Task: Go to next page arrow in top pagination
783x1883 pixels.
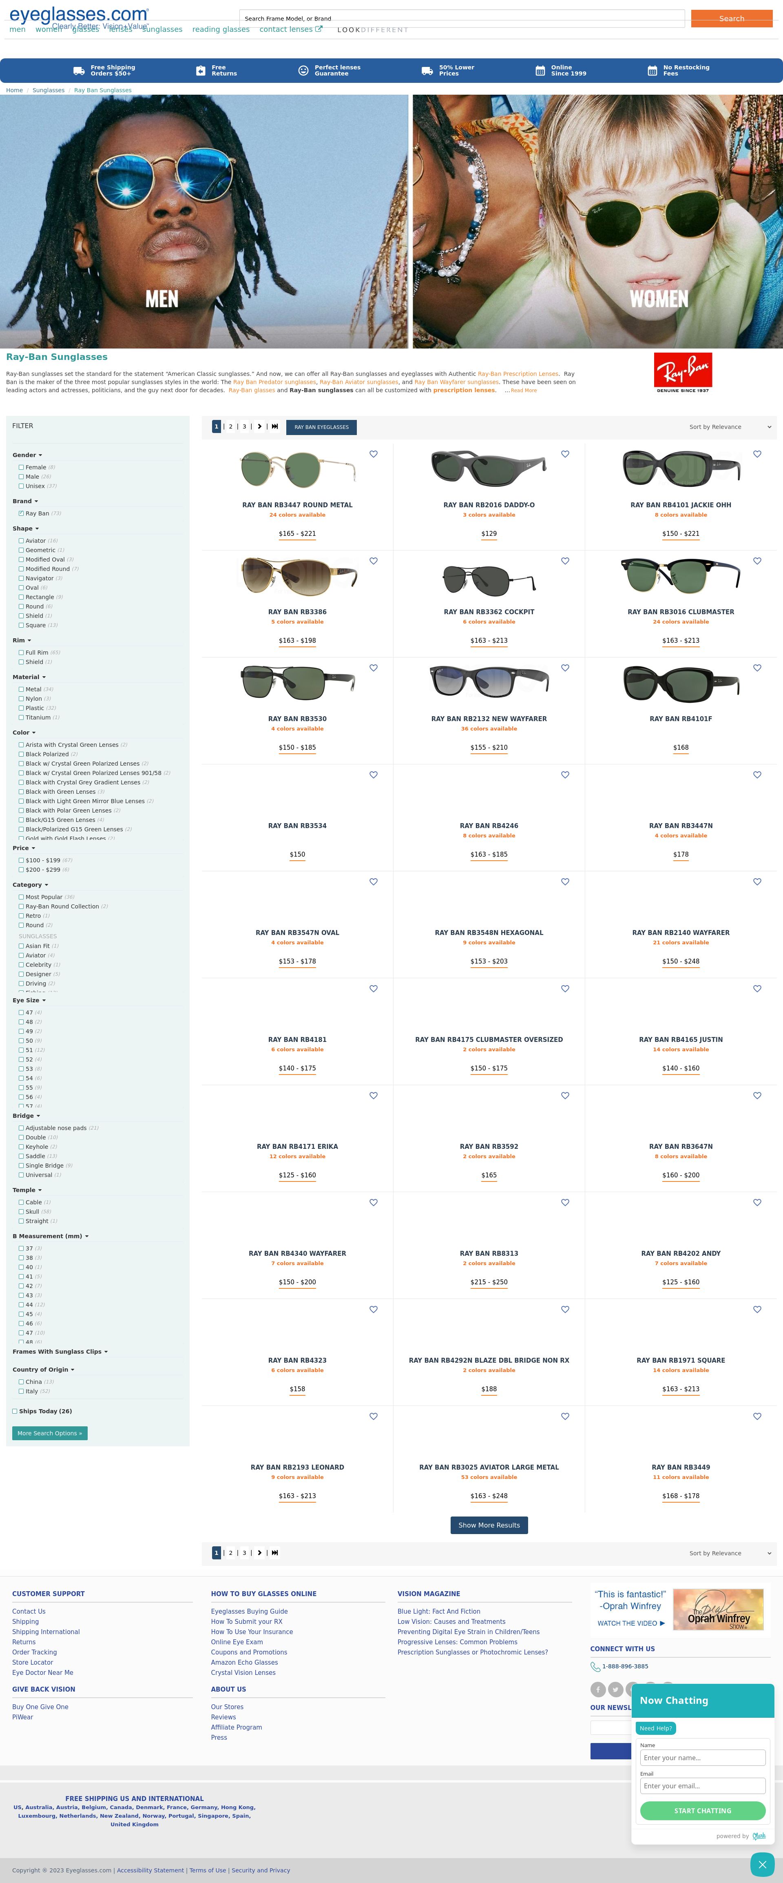Action: [x=259, y=426]
